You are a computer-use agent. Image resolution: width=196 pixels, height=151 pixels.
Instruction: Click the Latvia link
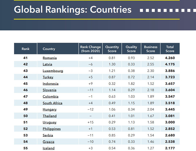point(47,64)
